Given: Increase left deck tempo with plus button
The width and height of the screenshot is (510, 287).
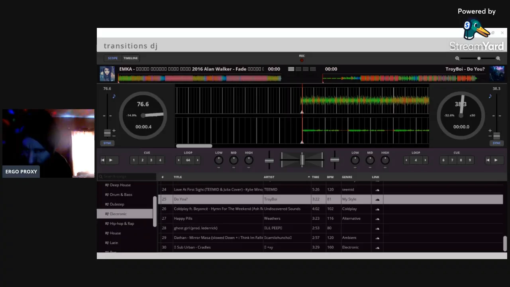Looking at the screenshot, I should coord(114,131).
